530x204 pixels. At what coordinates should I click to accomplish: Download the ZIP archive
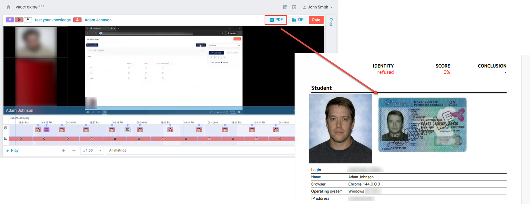pos(297,20)
